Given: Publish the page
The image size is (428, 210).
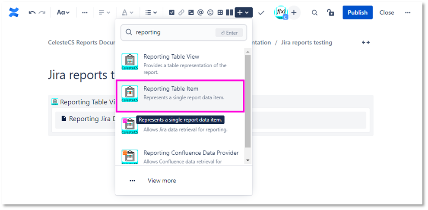Looking at the screenshot, I should [358, 13].
